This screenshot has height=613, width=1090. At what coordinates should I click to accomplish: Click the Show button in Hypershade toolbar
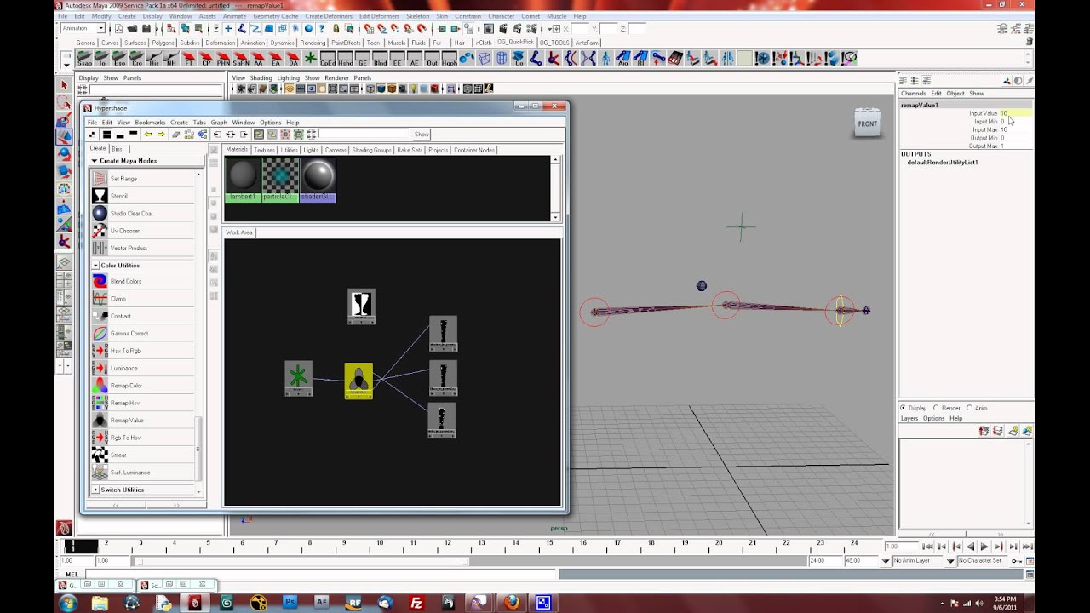pos(422,135)
